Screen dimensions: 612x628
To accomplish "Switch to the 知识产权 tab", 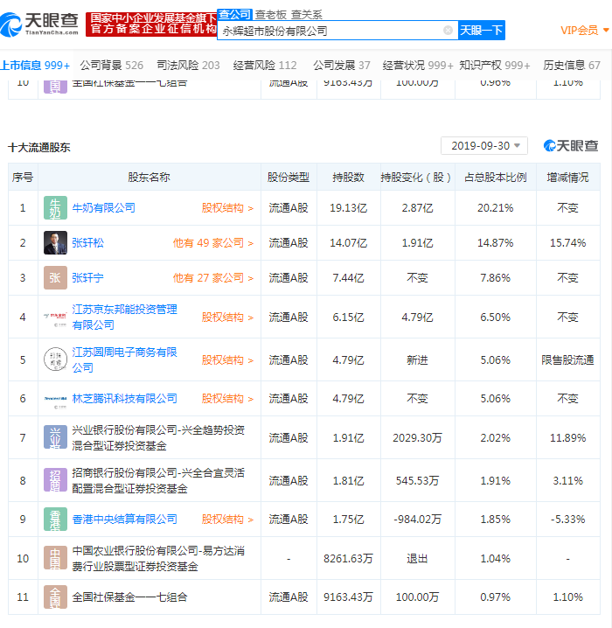I will click(x=494, y=65).
